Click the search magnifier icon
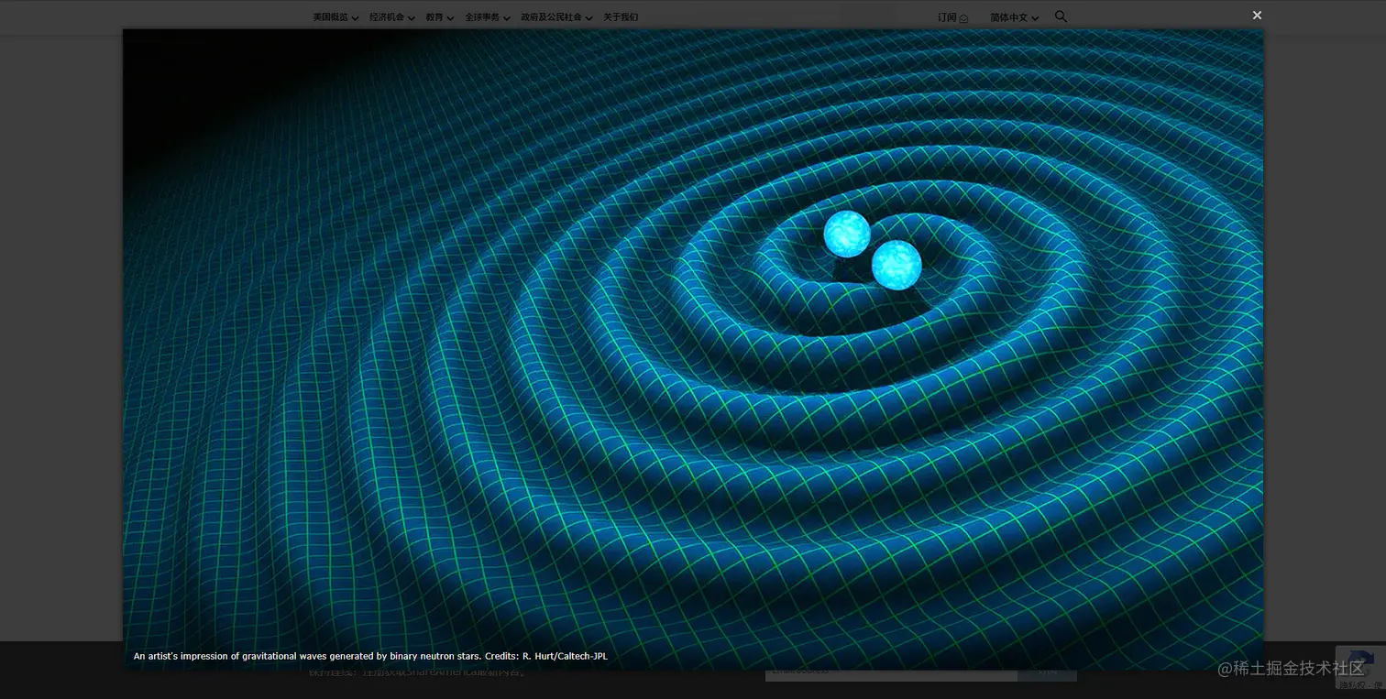This screenshot has width=1386, height=699. pyautogui.click(x=1061, y=16)
